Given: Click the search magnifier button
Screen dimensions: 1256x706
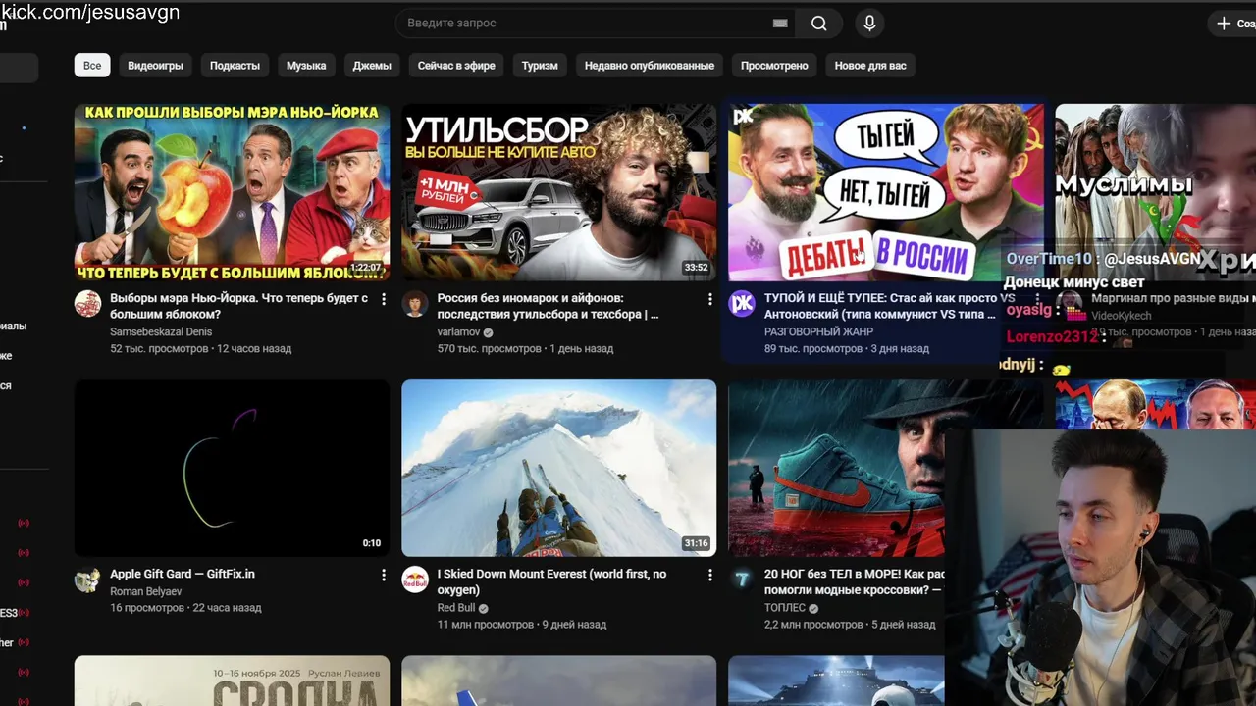Looking at the screenshot, I should [818, 24].
